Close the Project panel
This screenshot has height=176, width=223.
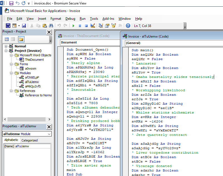click(49, 32)
